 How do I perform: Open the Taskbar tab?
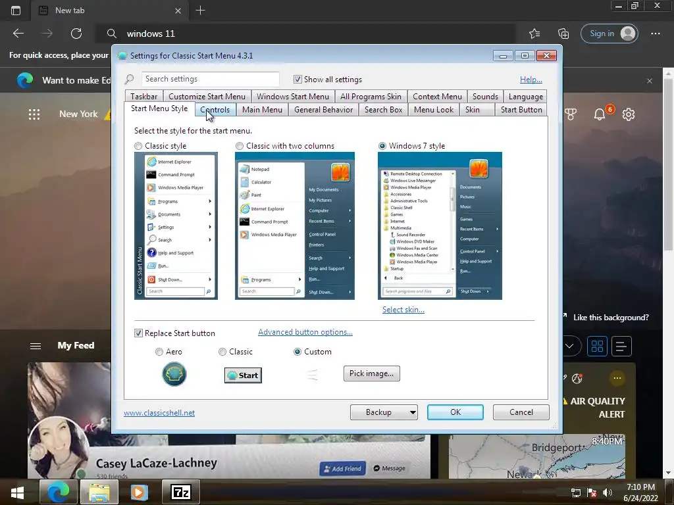click(144, 97)
